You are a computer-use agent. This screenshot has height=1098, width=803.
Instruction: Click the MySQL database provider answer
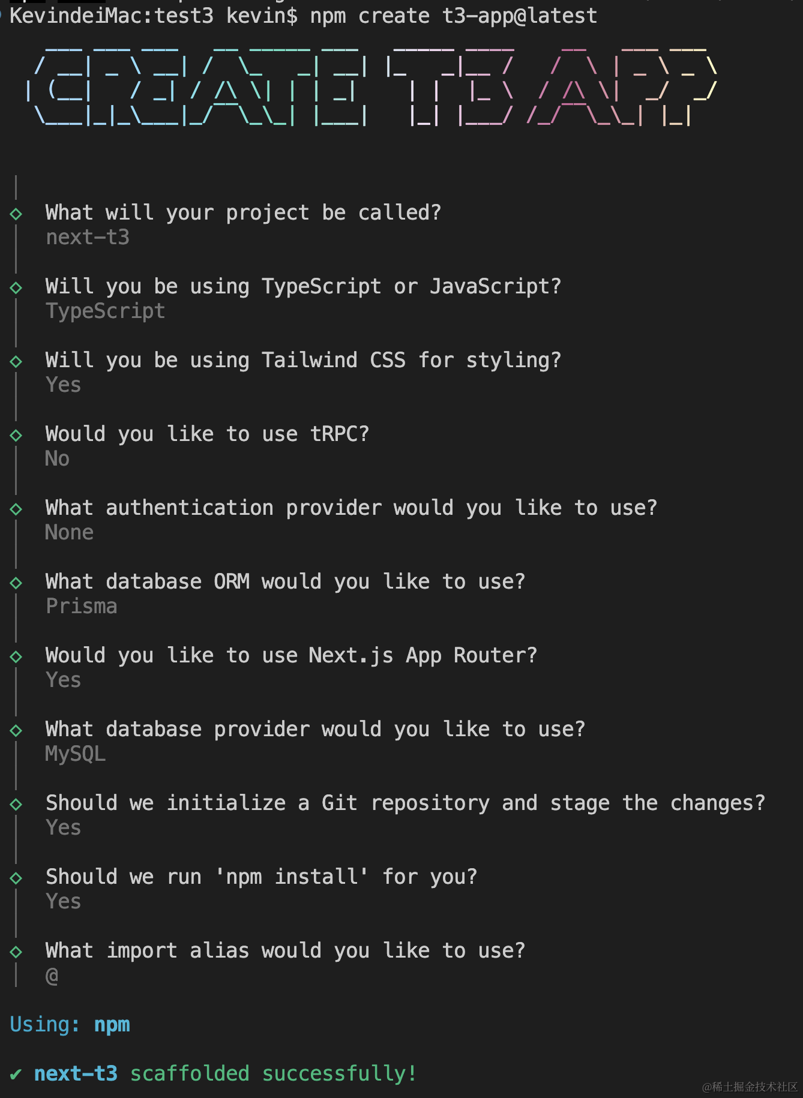click(x=76, y=754)
